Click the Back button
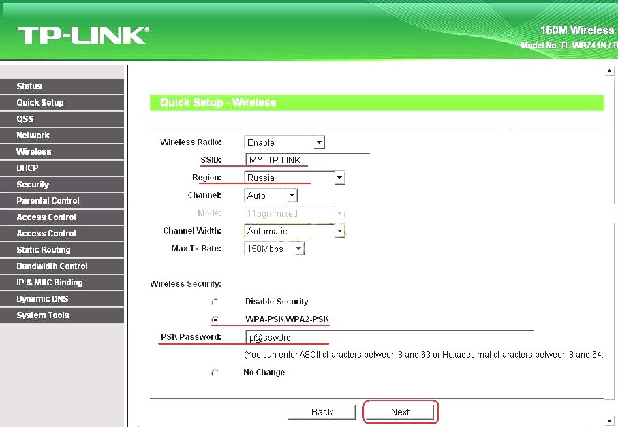618x427 pixels. [x=322, y=412]
